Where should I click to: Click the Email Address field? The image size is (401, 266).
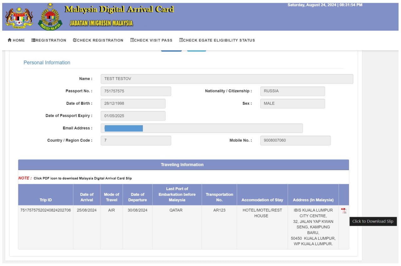point(202,128)
